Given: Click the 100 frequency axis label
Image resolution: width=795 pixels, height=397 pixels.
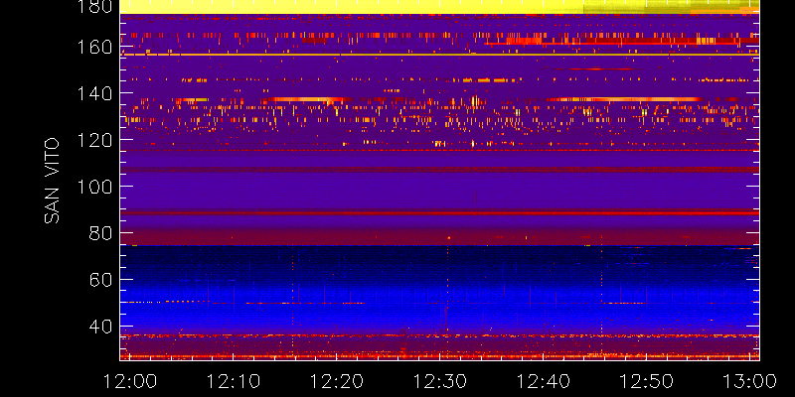Looking at the screenshot, I should point(95,187).
